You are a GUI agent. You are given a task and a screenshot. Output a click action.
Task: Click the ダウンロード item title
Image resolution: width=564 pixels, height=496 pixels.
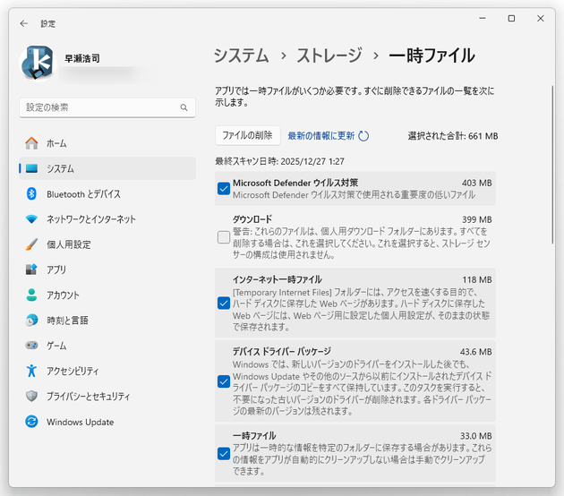252,219
